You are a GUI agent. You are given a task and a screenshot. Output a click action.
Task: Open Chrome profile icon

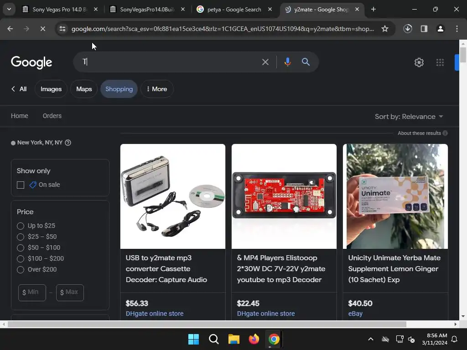pyautogui.click(x=441, y=29)
